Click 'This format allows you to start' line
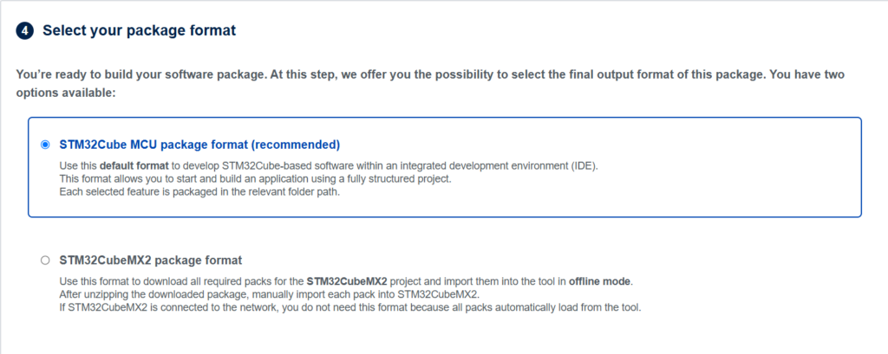 click(256, 179)
